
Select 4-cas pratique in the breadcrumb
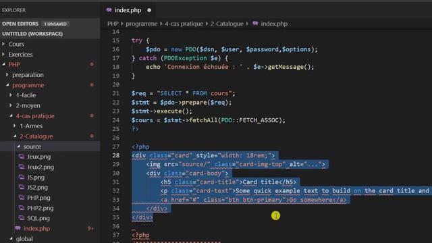184,24
